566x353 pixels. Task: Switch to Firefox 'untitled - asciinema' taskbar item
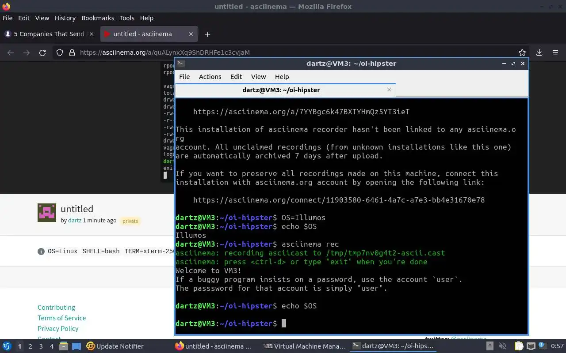[x=214, y=346]
